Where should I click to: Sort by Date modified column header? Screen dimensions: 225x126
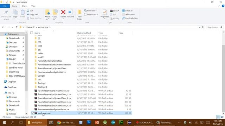click(x=84, y=33)
